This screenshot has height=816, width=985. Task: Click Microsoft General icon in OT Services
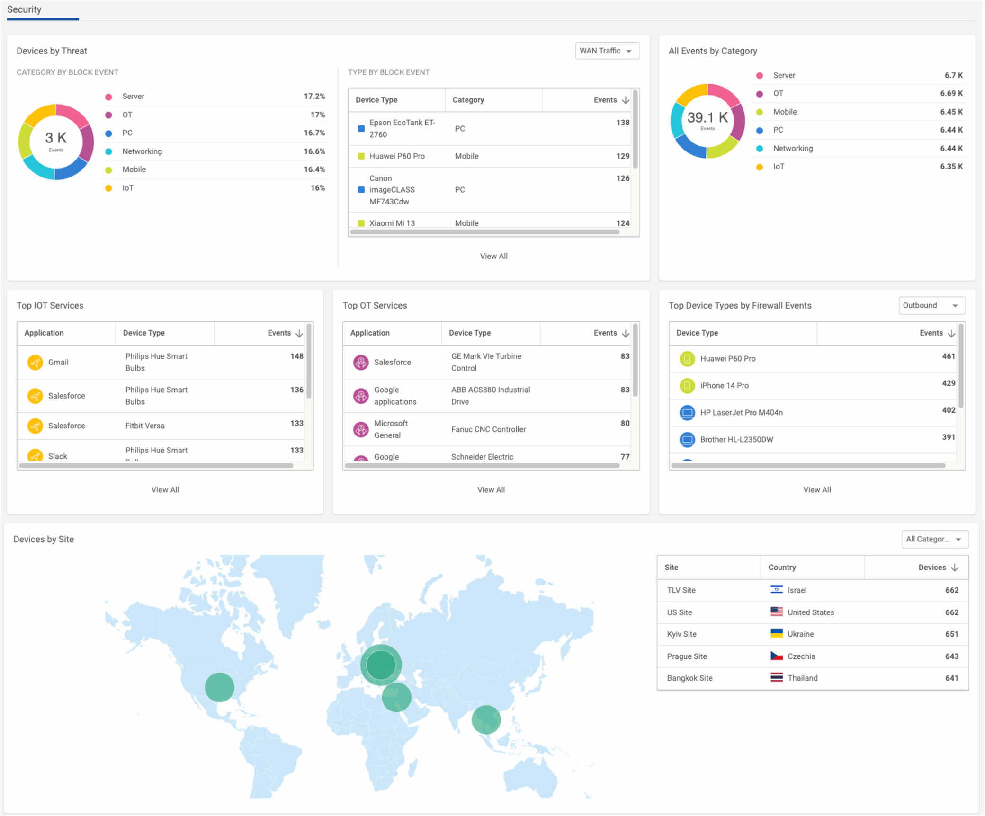pos(361,429)
